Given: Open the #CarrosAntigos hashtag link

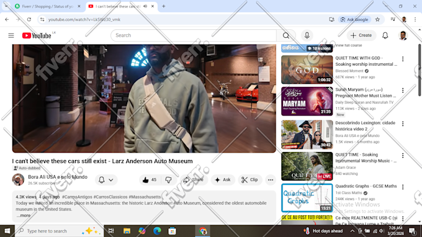Looking at the screenshot, I should pos(77,197).
